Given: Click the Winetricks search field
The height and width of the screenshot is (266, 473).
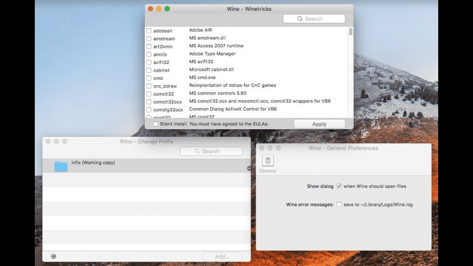Looking at the screenshot, I should point(314,18).
